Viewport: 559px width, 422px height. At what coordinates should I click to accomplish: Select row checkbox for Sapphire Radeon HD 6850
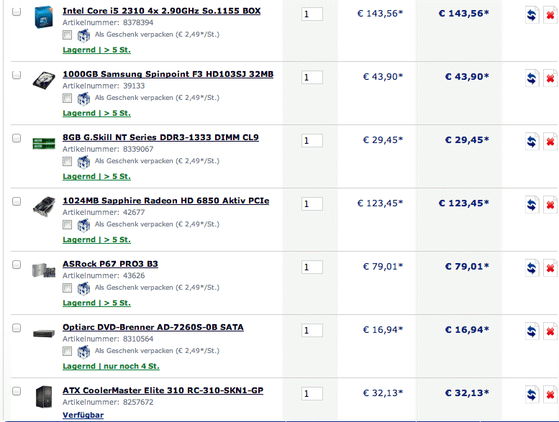point(17,201)
